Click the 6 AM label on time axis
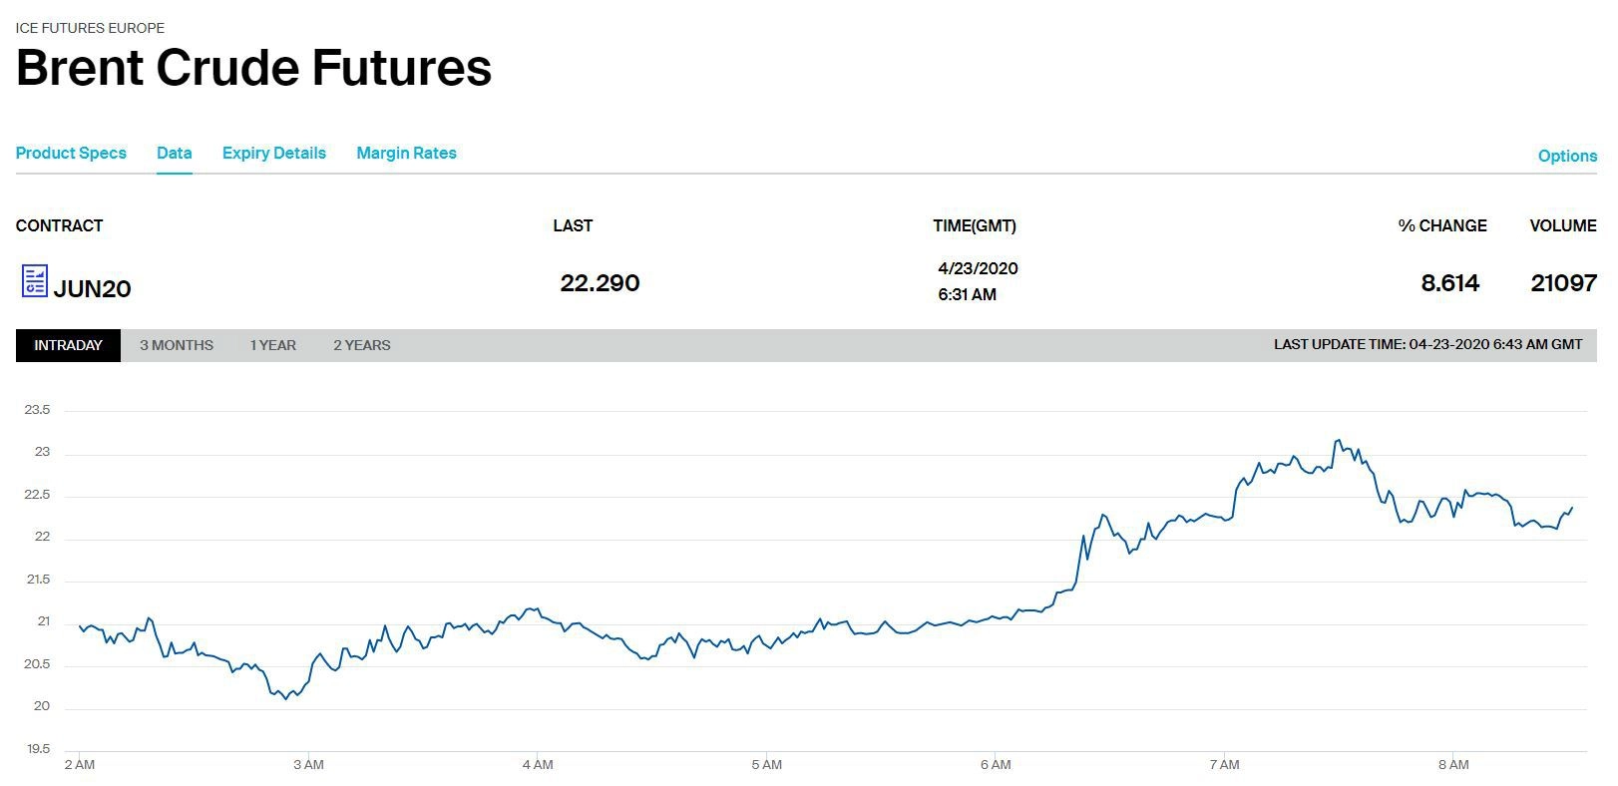This screenshot has height=786, width=1618. (995, 765)
